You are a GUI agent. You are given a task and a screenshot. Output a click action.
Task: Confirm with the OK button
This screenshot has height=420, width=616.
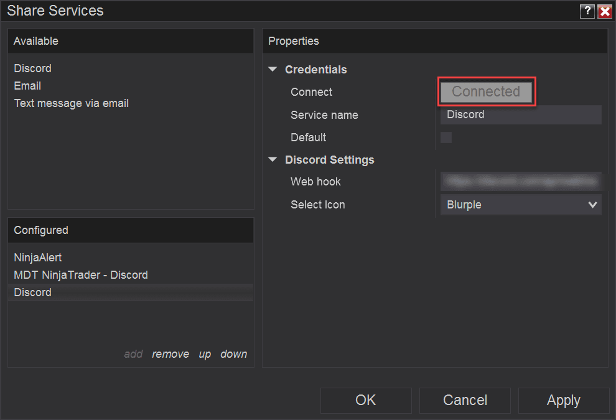coord(366,400)
